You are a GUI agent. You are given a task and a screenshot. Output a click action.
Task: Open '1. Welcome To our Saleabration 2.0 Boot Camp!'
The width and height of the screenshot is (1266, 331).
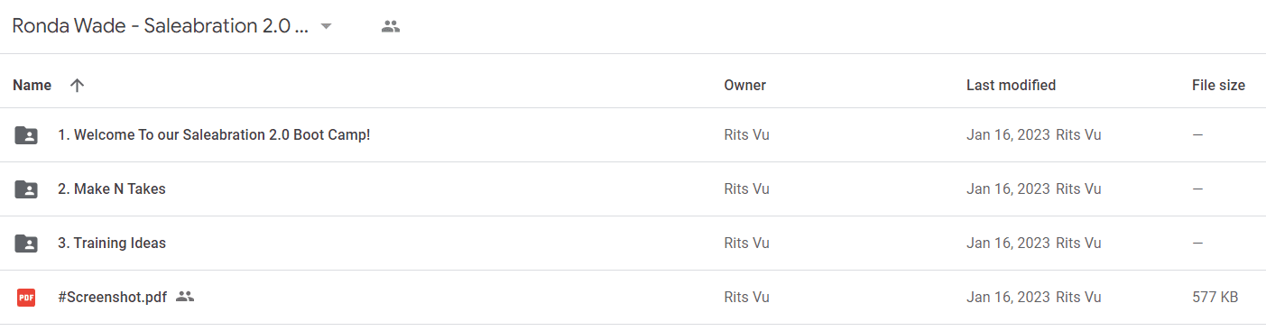214,135
